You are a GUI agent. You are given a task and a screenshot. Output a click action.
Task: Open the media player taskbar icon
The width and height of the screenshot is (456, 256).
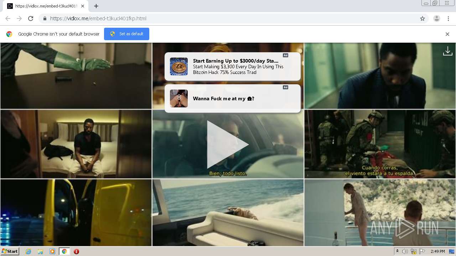pos(52,251)
